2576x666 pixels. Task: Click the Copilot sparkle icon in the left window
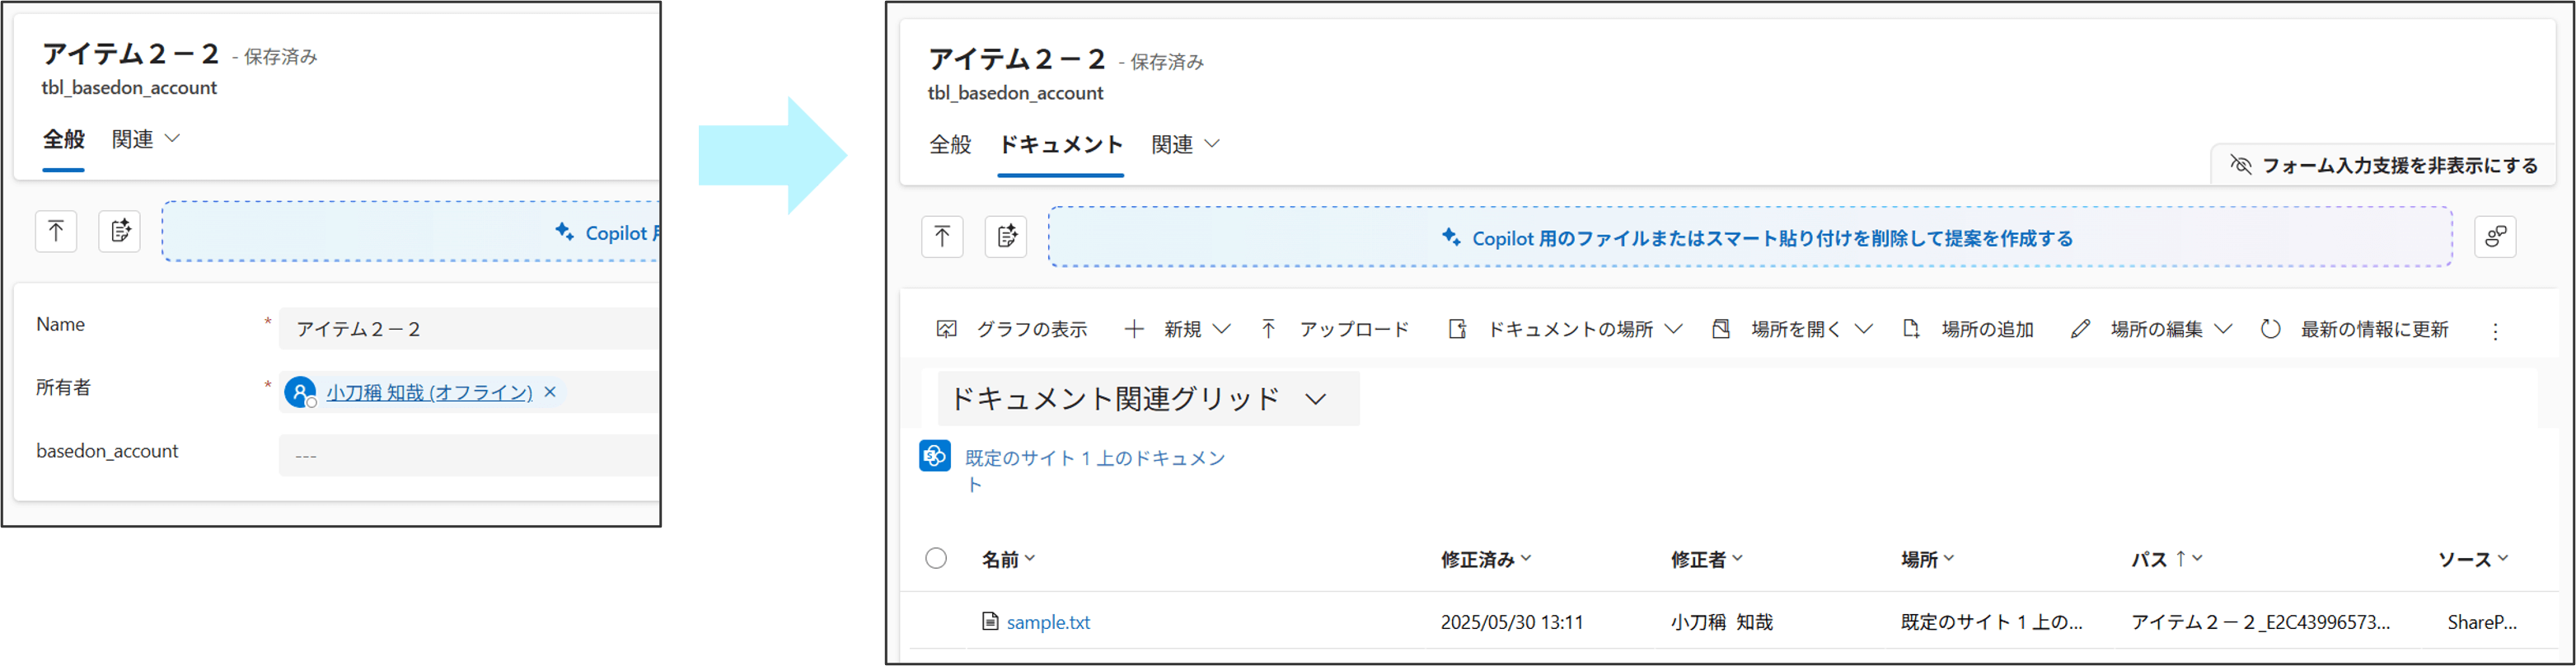[564, 232]
